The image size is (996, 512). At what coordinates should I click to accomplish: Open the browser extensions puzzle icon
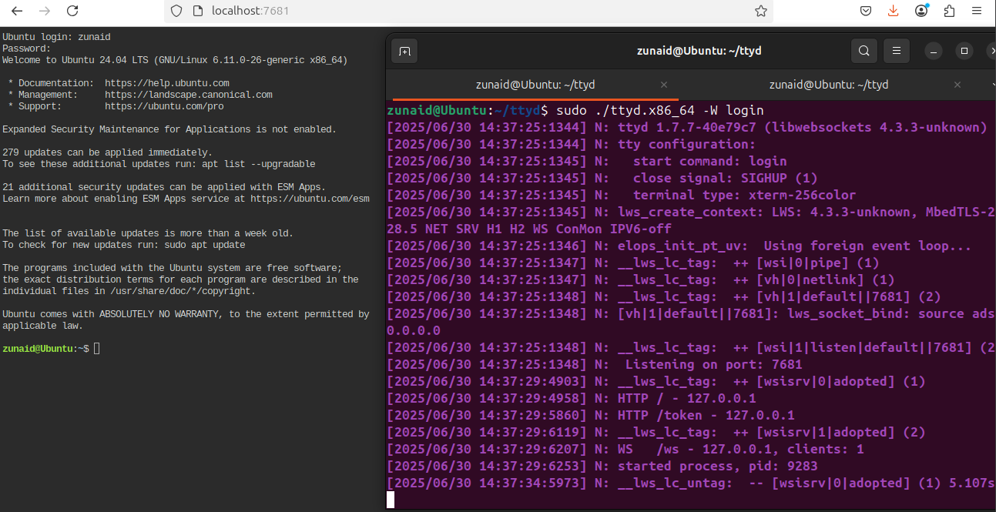[949, 11]
